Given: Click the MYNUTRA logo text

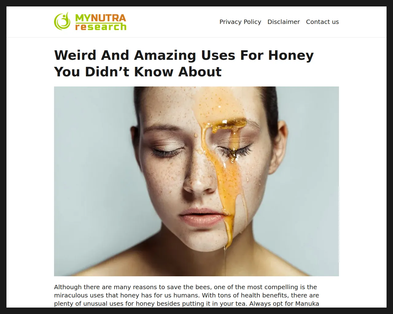Looking at the screenshot, I should [101, 18].
